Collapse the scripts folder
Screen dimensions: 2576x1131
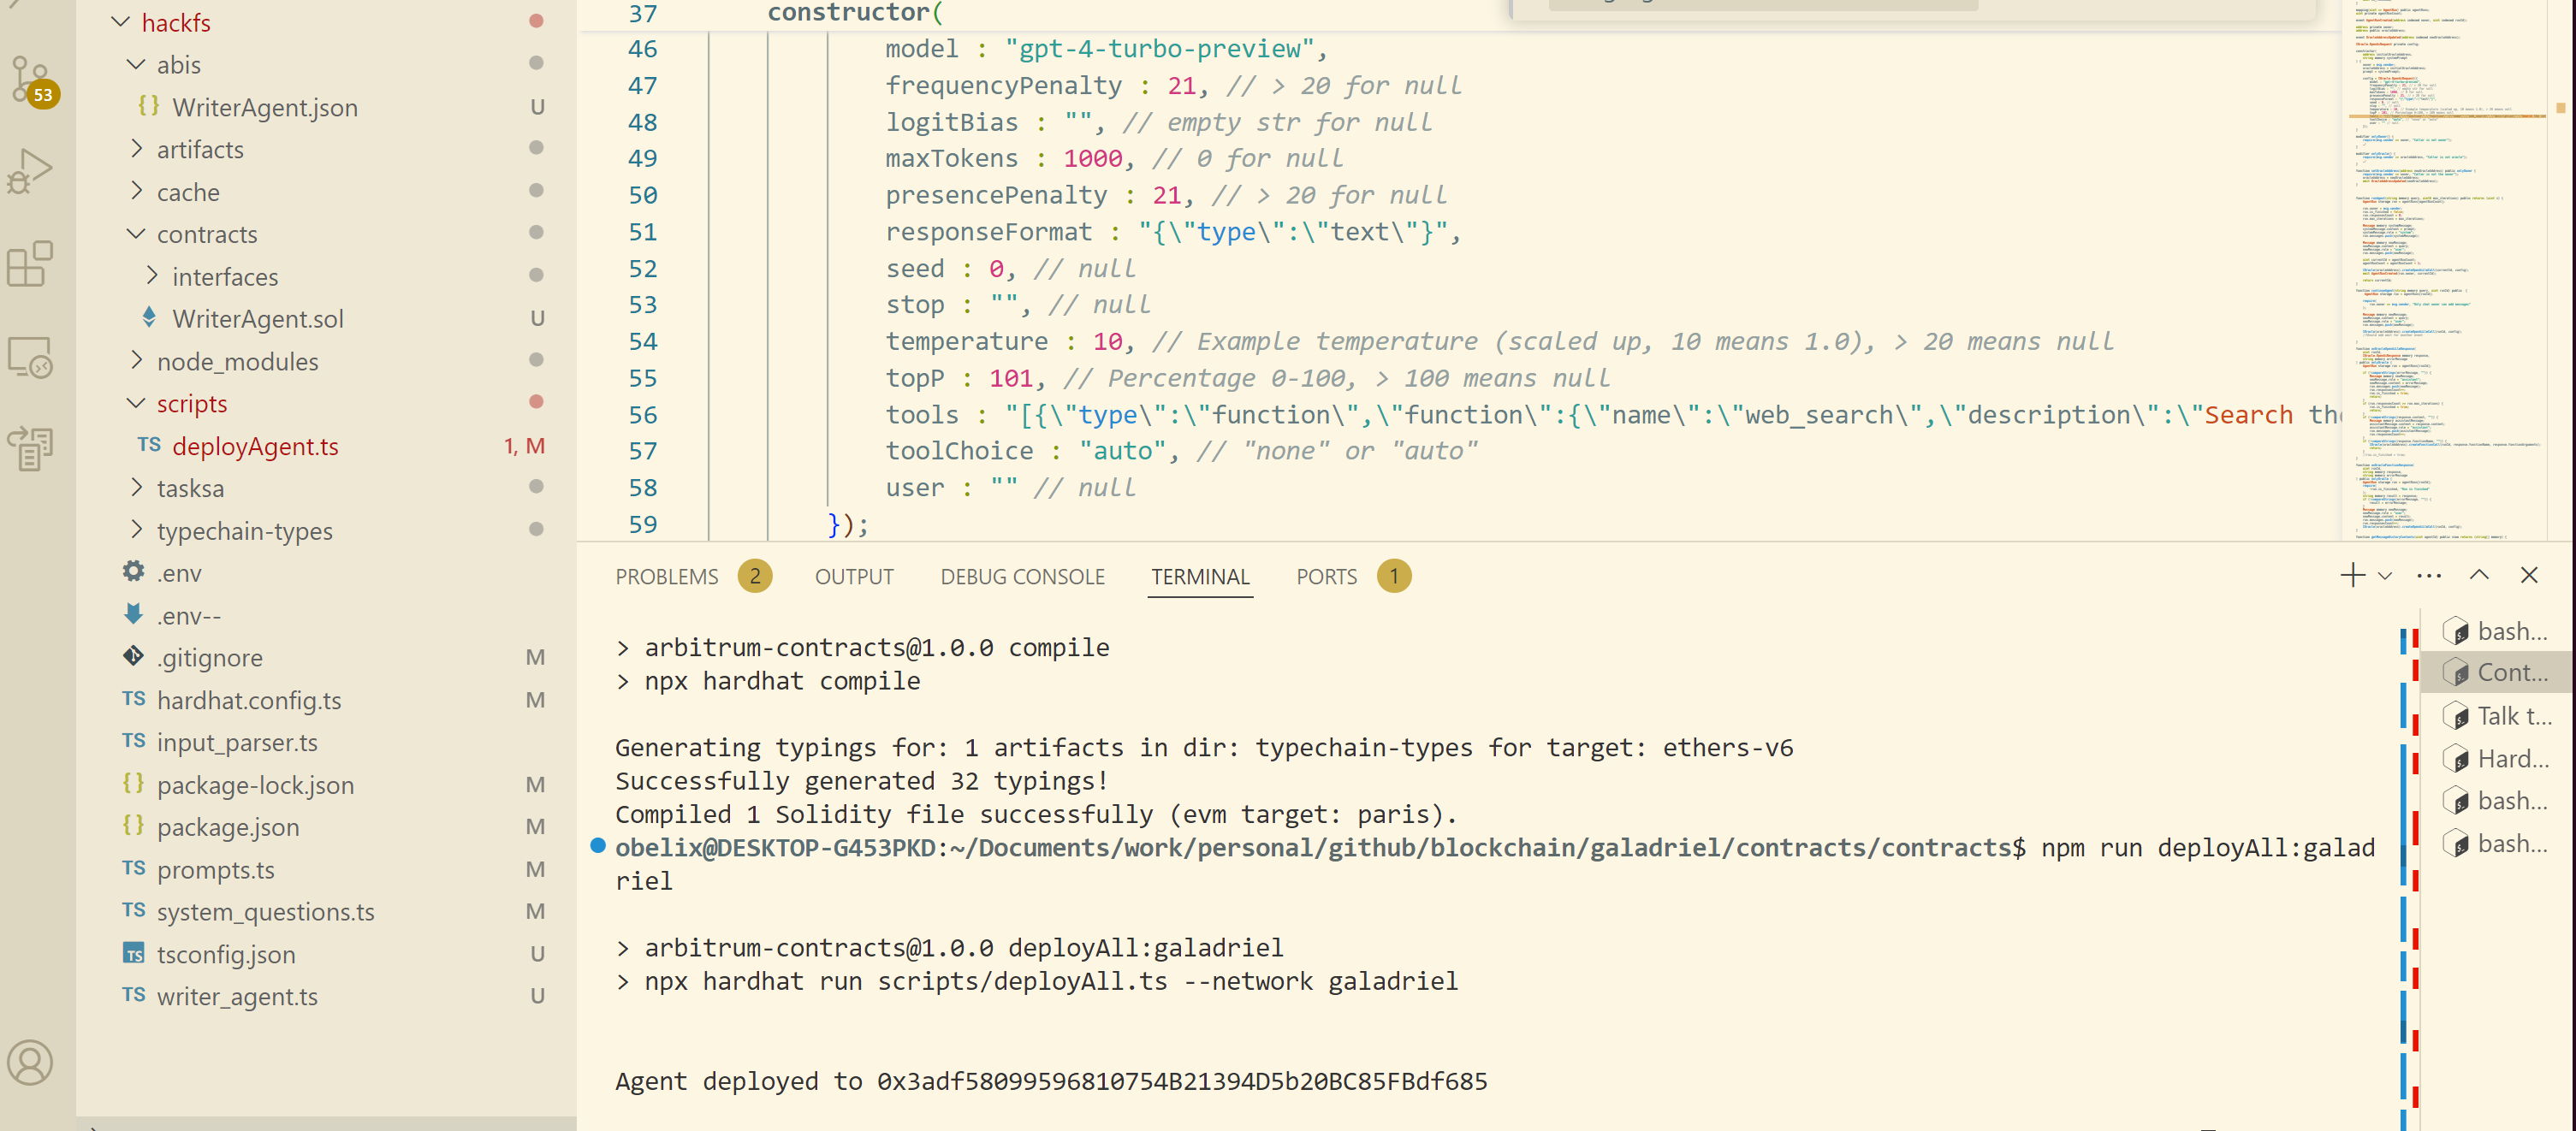136,403
